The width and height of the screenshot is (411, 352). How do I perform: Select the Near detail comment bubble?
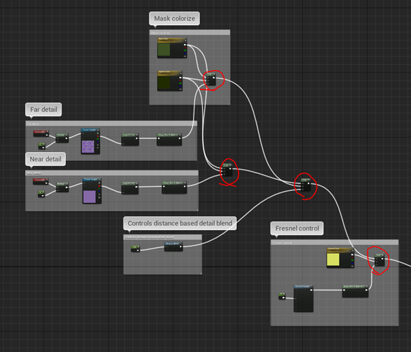coord(45,159)
